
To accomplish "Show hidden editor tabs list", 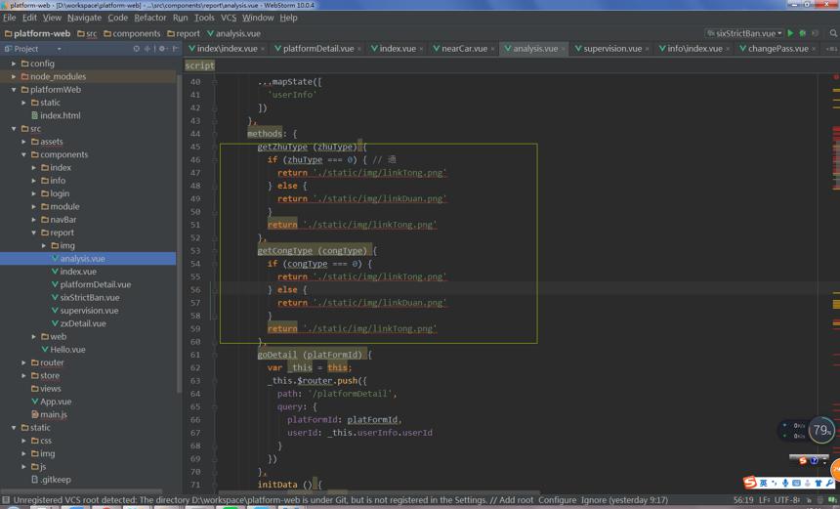I will [831, 49].
